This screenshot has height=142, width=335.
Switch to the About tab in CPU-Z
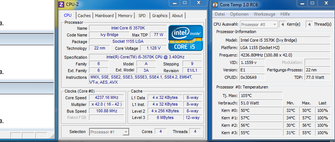point(177,16)
